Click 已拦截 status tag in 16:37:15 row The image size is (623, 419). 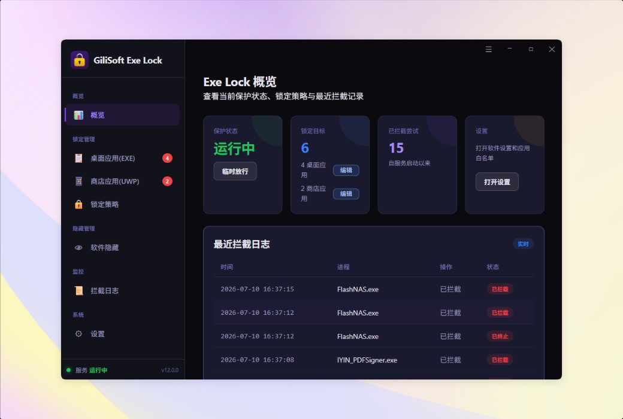tap(500, 289)
